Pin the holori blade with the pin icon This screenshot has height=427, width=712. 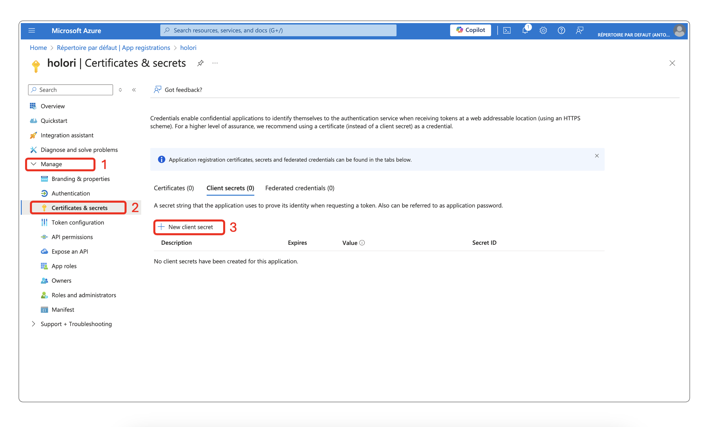point(200,63)
